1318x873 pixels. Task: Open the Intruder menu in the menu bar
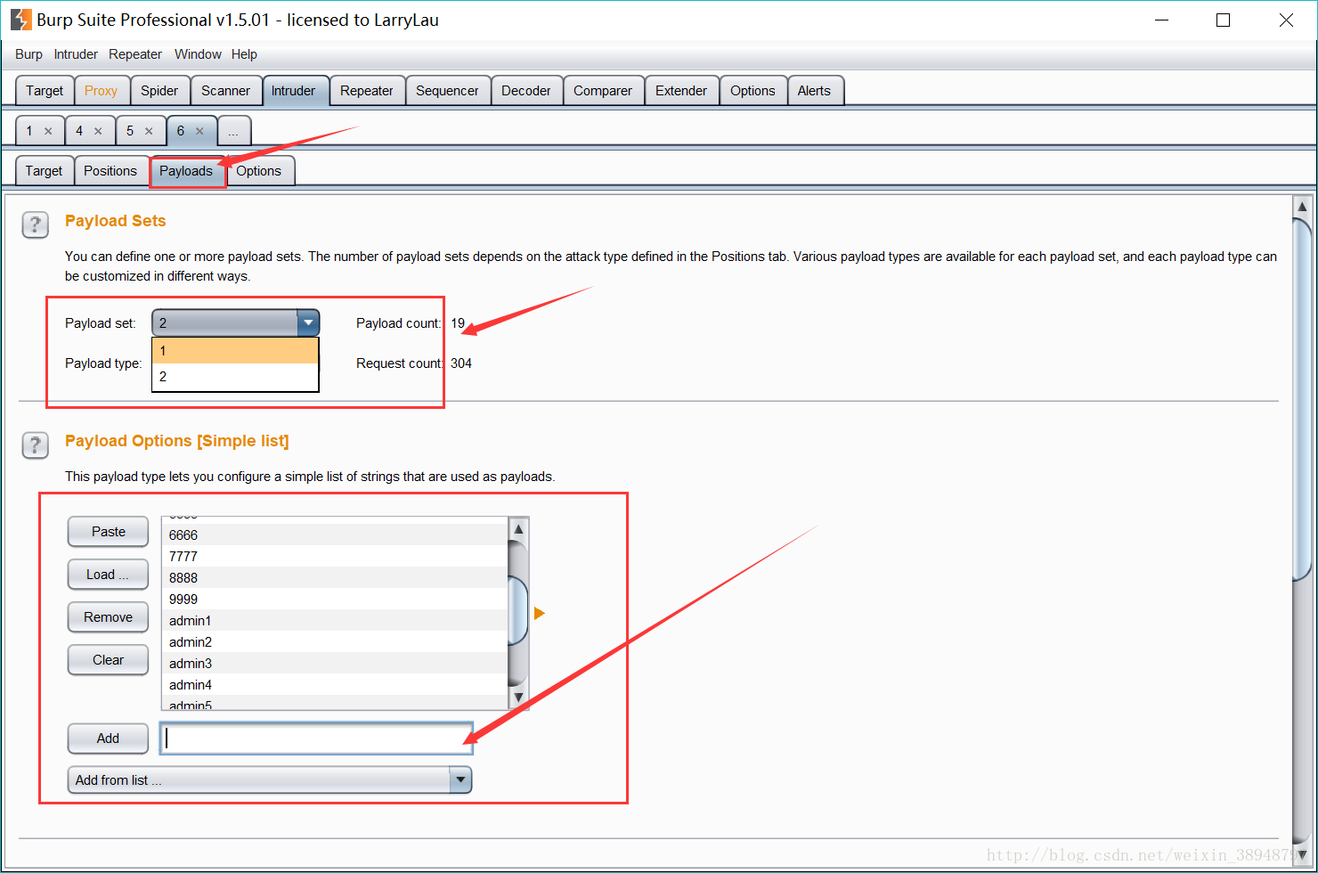pyautogui.click(x=76, y=54)
